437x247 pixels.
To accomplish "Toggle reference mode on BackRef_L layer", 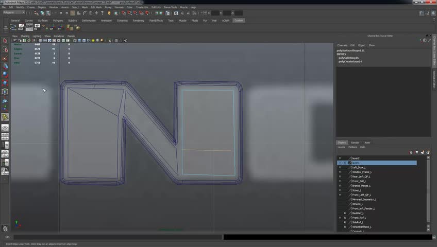I will 345,213.
